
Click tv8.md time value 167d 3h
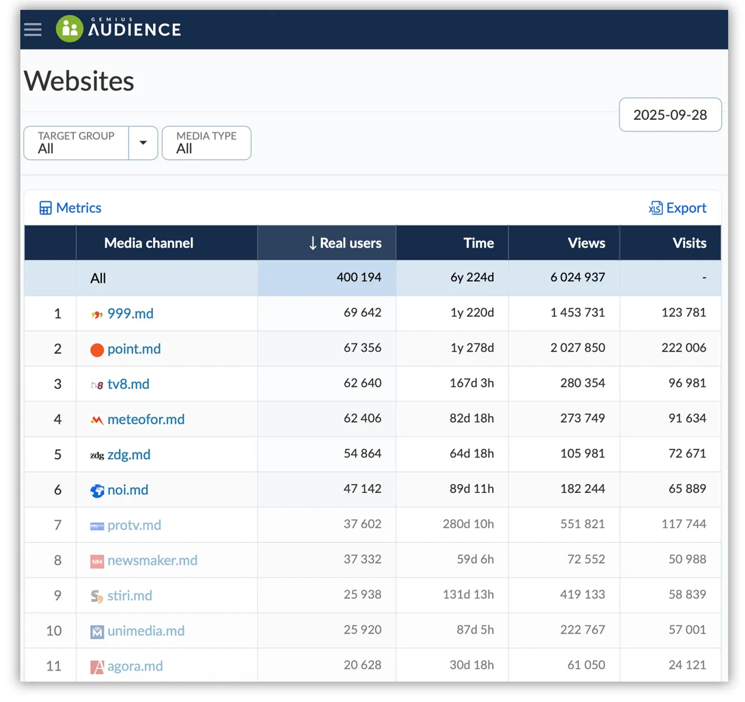tap(472, 383)
